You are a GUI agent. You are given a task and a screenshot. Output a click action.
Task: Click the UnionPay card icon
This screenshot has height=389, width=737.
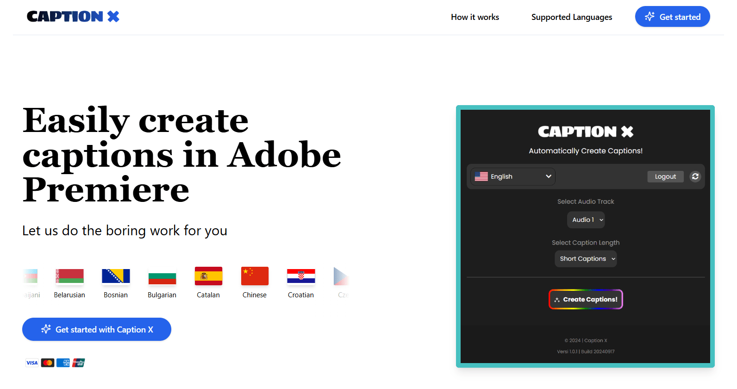click(x=79, y=363)
